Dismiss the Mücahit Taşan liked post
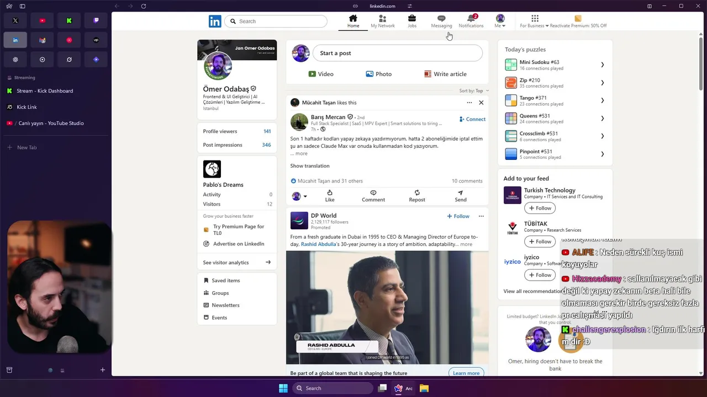 coord(481,103)
